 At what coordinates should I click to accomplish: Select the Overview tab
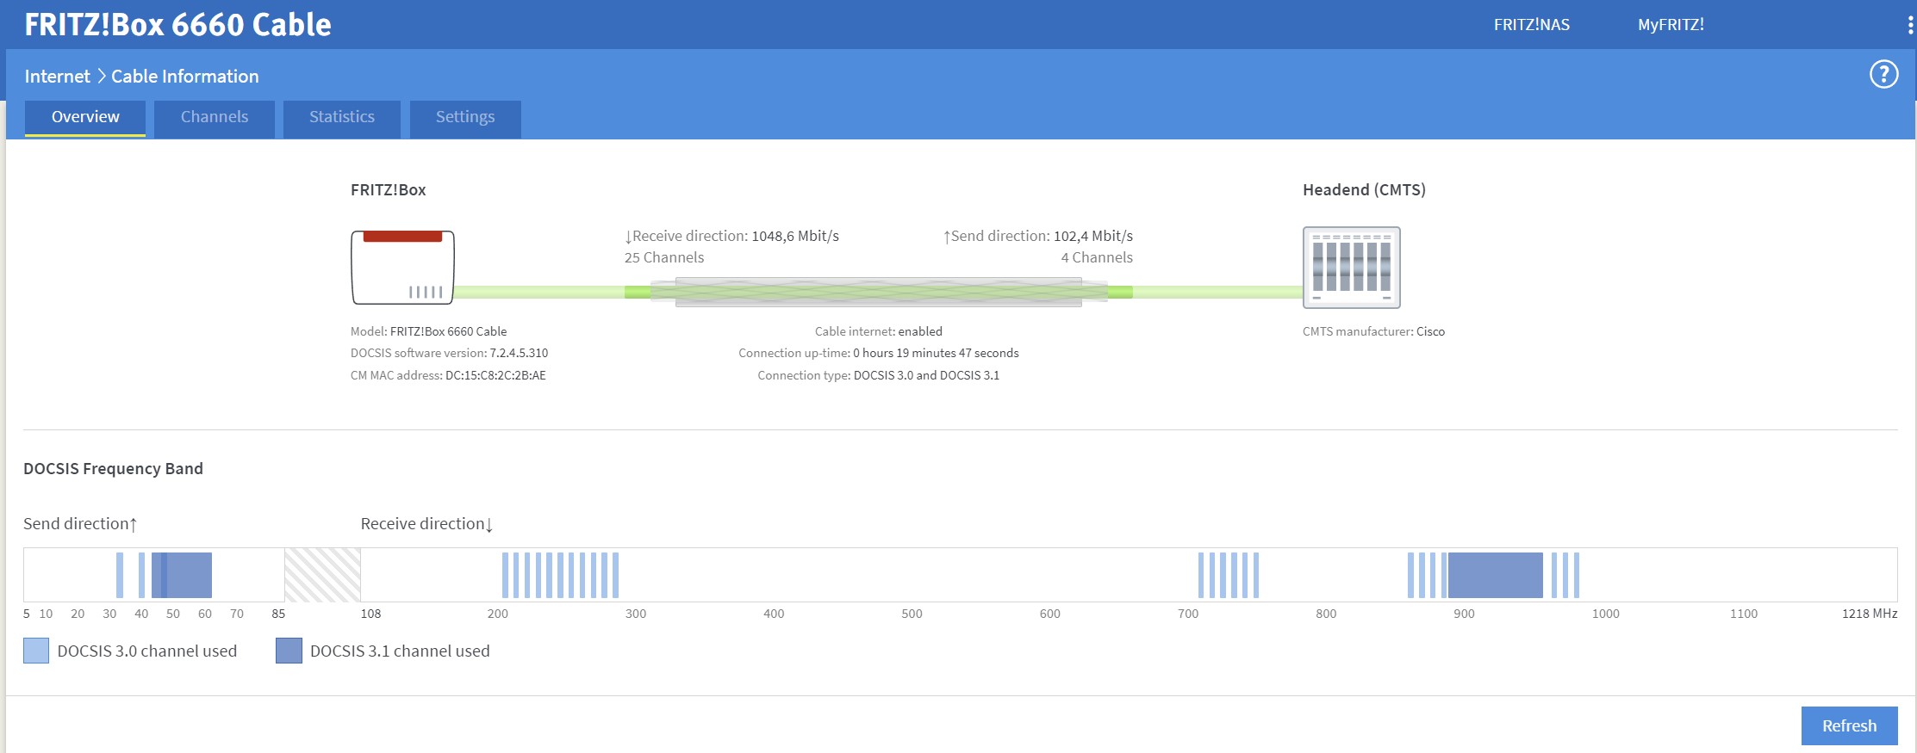tap(85, 118)
